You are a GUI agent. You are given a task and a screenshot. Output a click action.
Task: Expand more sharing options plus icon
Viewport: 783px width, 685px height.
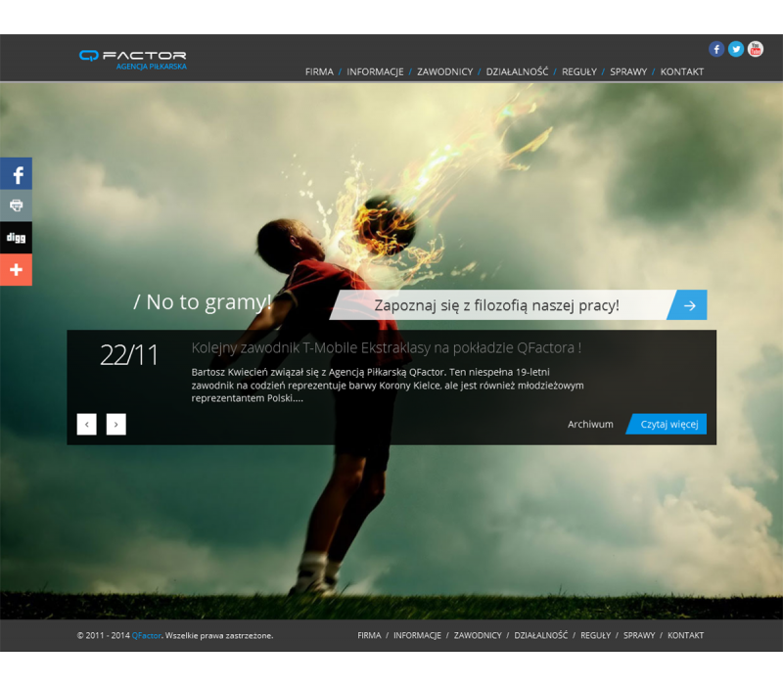tap(16, 270)
